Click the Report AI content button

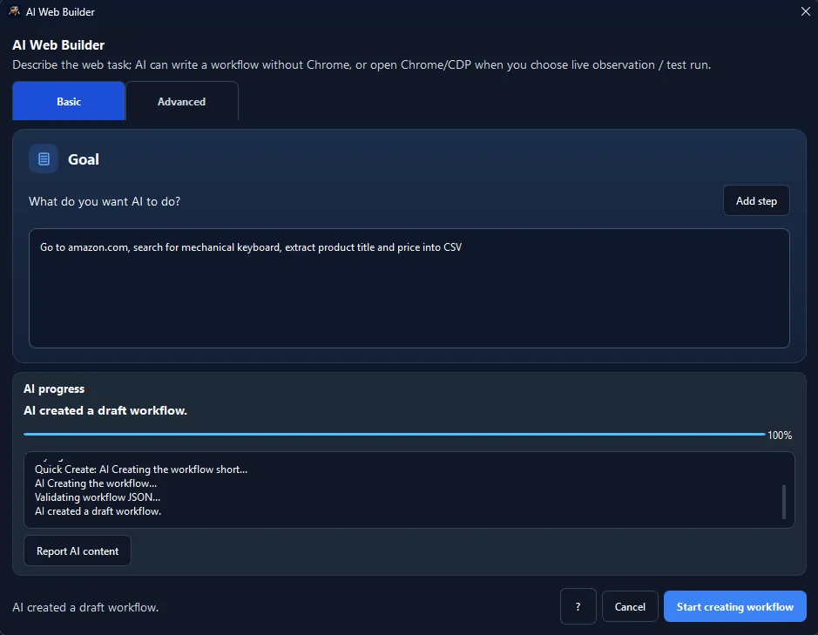pos(78,551)
